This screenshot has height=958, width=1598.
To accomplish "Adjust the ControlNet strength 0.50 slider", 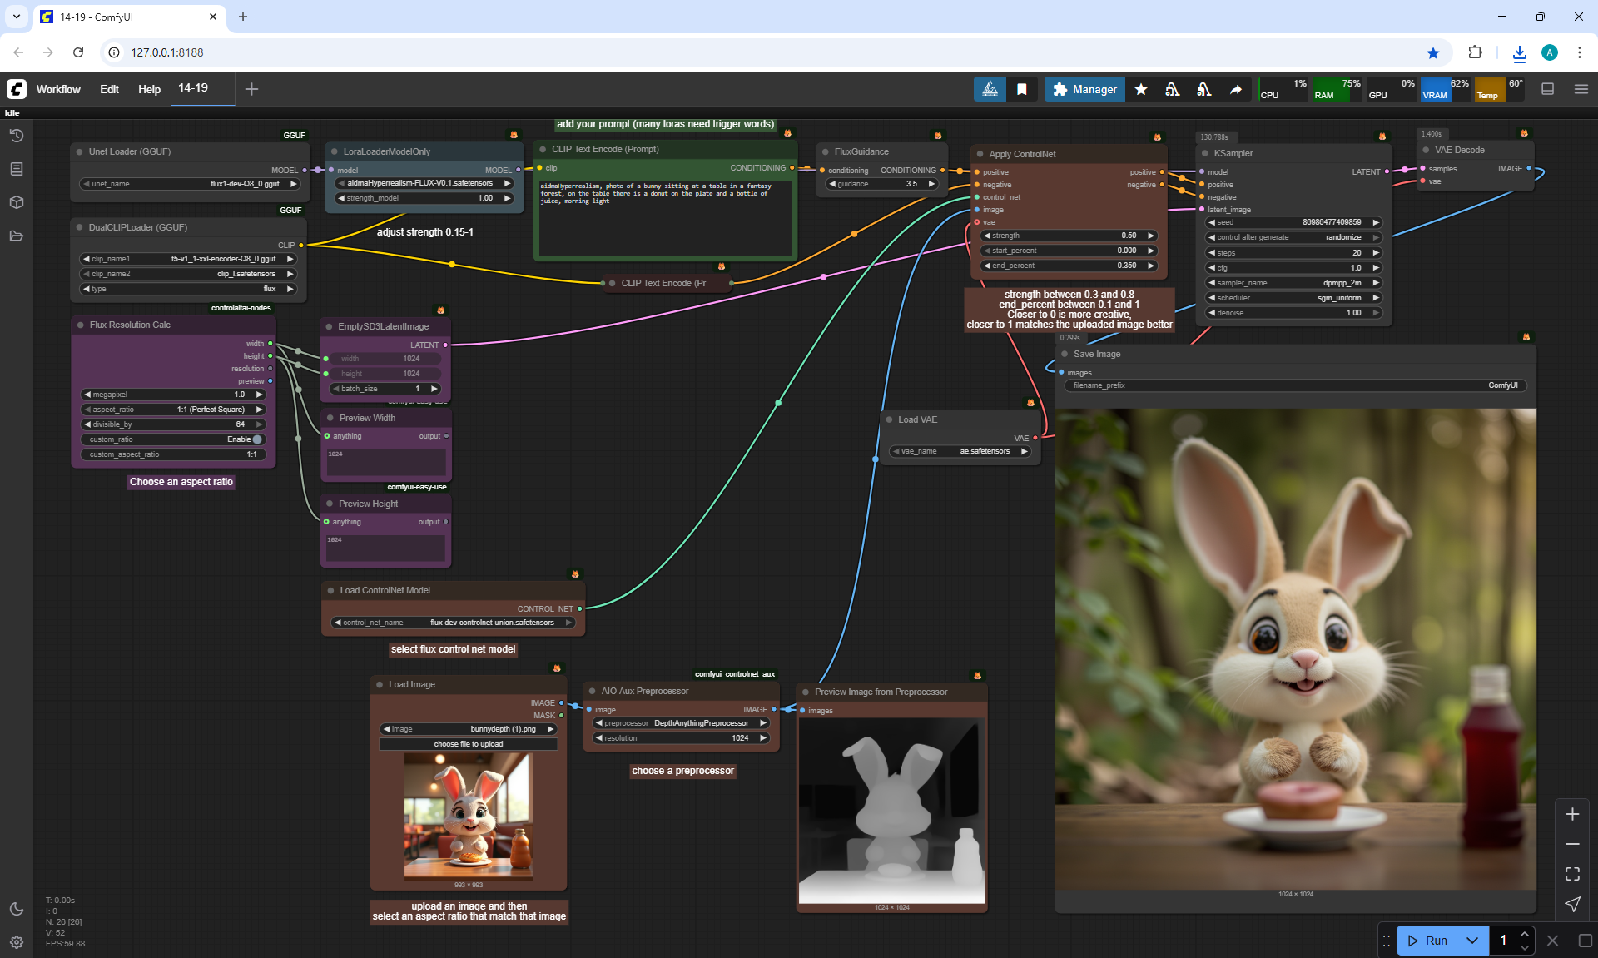I will point(1069,236).
